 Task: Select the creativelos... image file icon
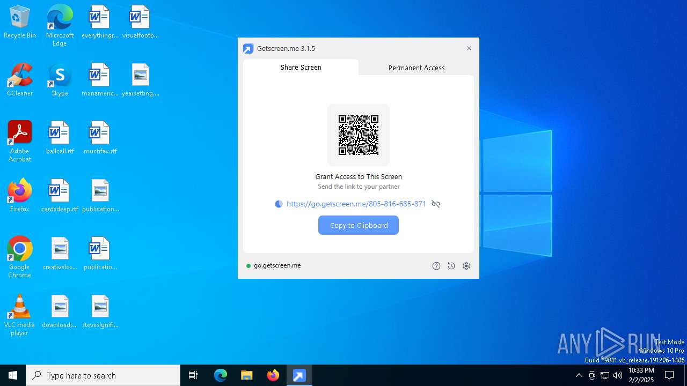point(60,254)
